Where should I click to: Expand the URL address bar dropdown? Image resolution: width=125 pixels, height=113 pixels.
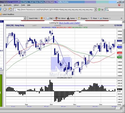[x=95, y=10]
